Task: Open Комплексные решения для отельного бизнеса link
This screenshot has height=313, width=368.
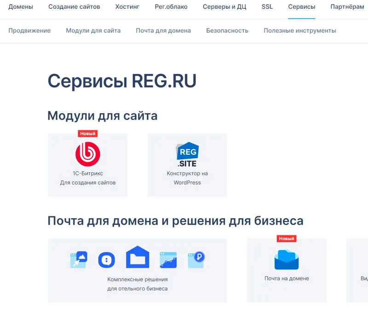Action: coord(138,284)
